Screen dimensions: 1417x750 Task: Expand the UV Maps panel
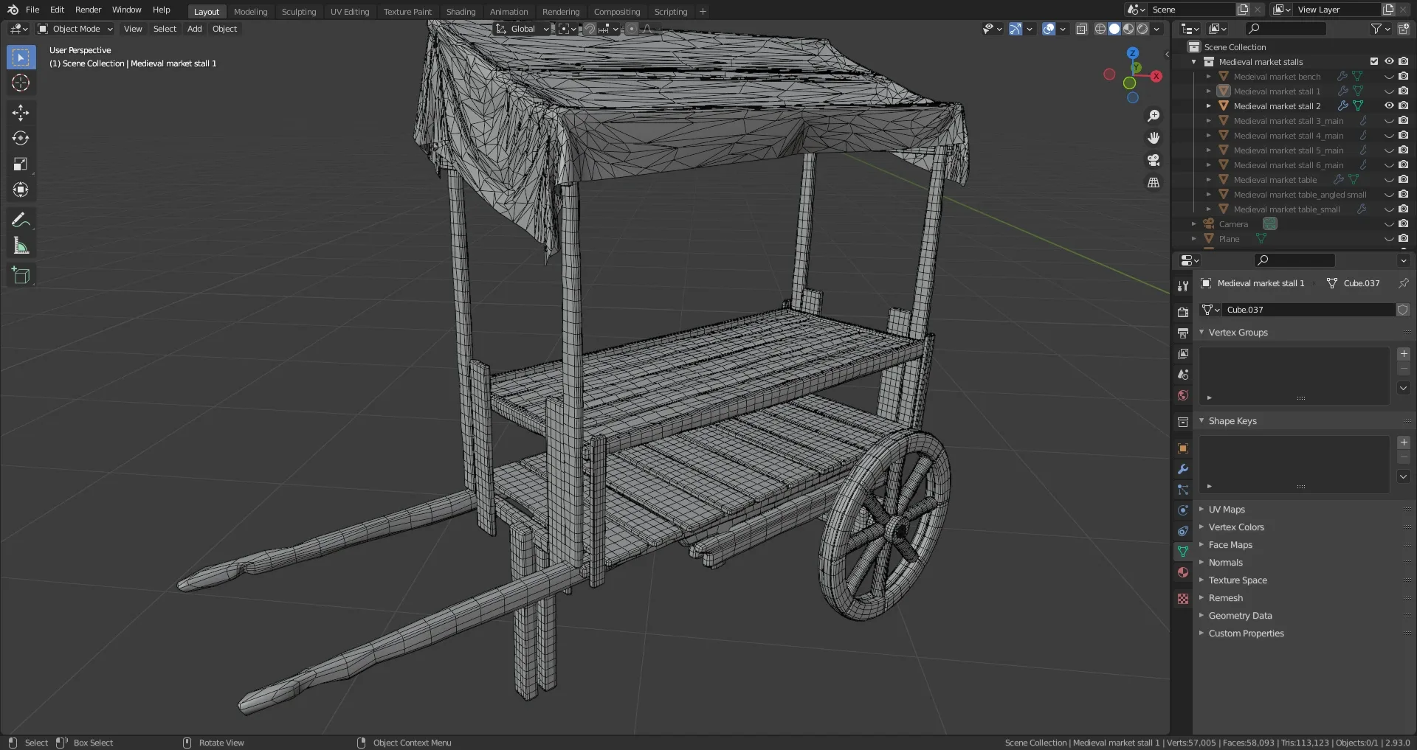(1201, 509)
